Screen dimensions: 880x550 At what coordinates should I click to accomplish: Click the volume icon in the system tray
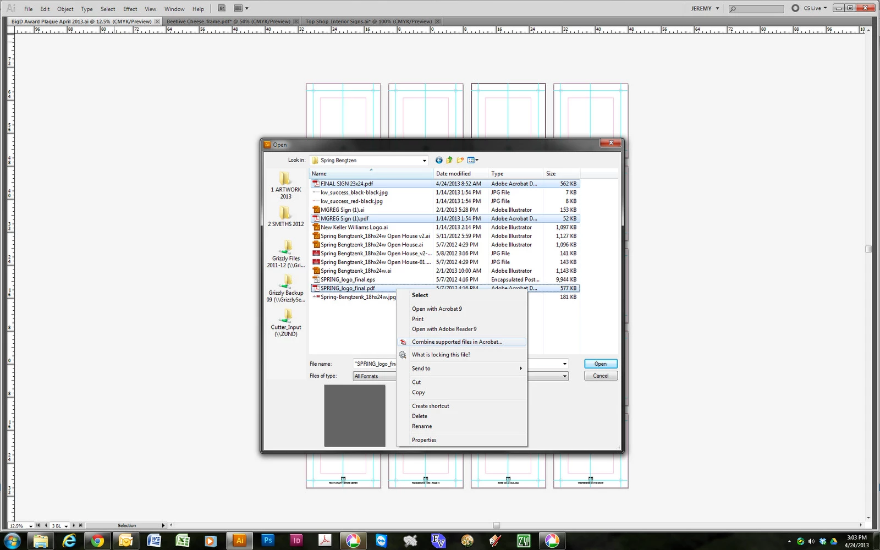(x=811, y=541)
